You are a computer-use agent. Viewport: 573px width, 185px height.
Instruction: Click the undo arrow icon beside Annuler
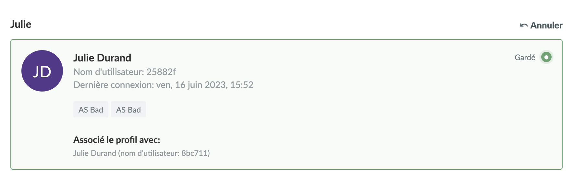pyautogui.click(x=524, y=25)
